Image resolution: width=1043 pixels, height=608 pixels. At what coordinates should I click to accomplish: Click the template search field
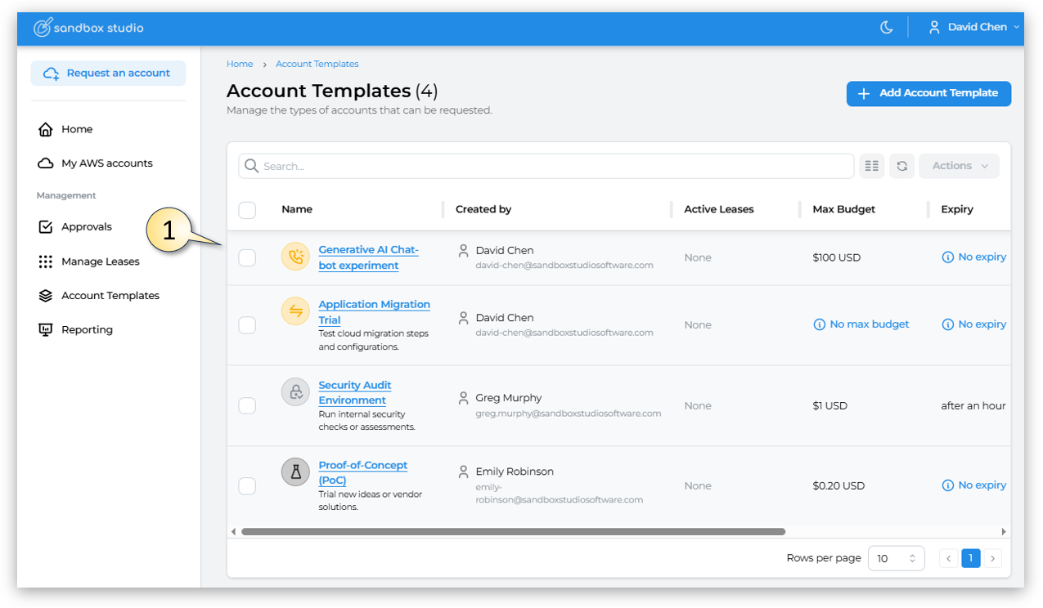click(546, 166)
